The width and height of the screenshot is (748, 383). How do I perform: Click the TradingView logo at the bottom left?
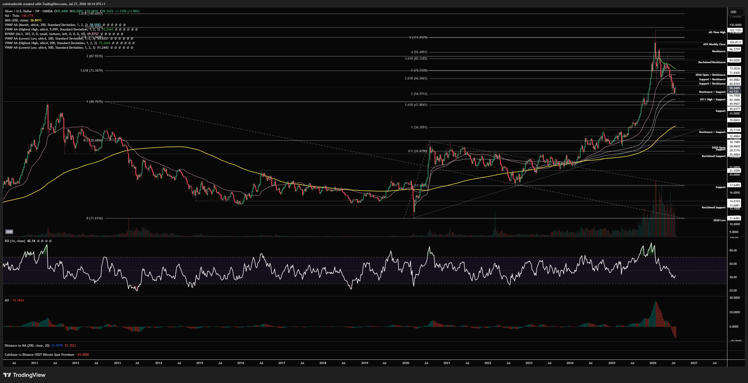pyautogui.click(x=24, y=375)
